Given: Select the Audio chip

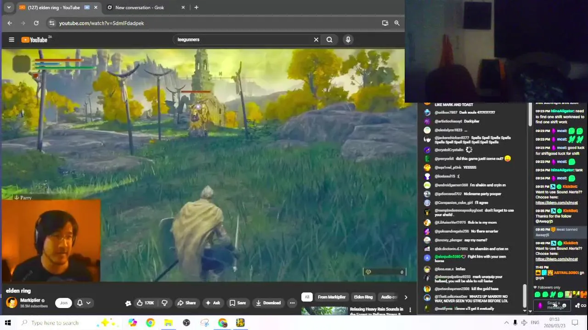Looking at the screenshot, I should [x=389, y=297].
